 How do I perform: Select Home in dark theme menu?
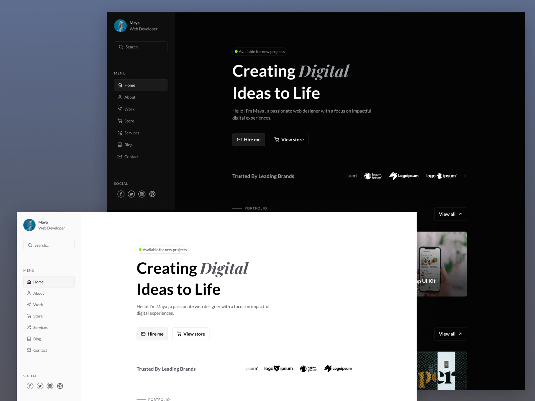[x=140, y=85]
